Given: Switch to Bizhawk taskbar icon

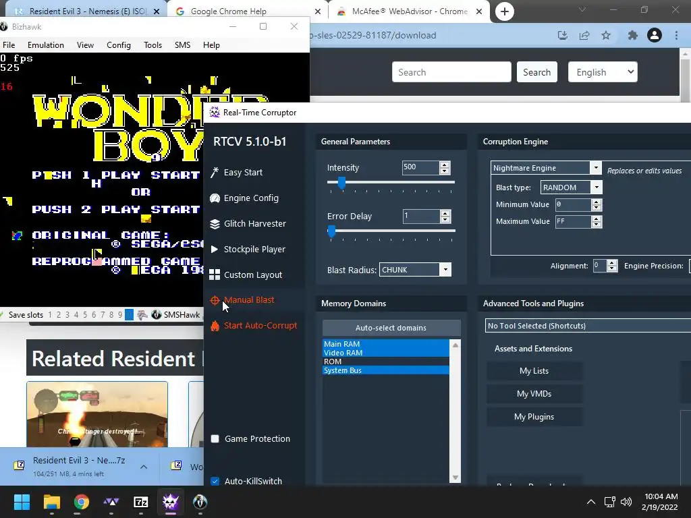Looking at the screenshot, I should click(x=200, y=502).
